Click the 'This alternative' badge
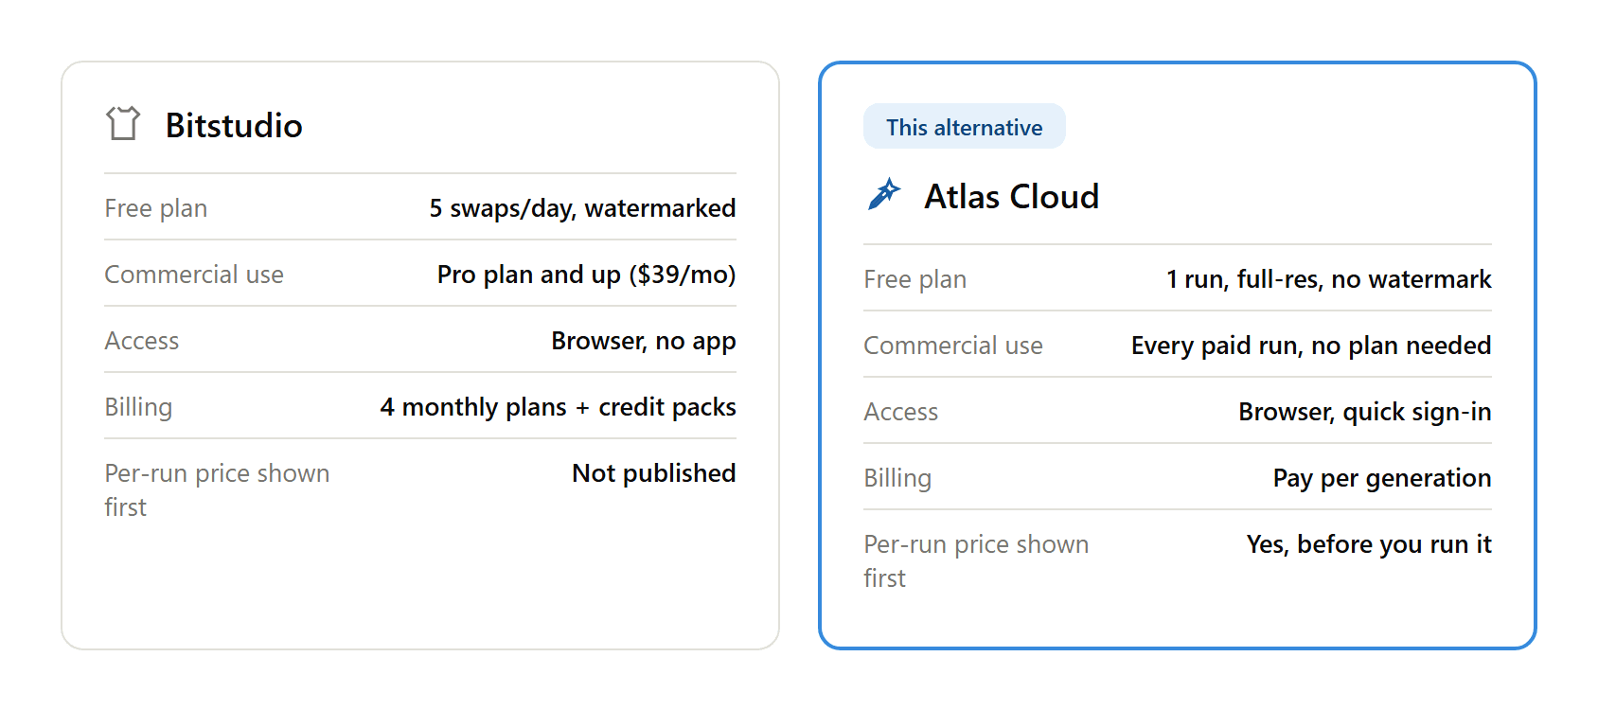 [964, 127]
